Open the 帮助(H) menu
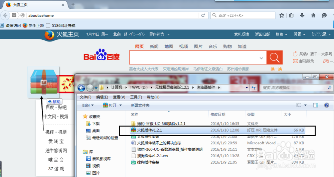The height and width of the screenshot is (177, 334). coord(153,97)
